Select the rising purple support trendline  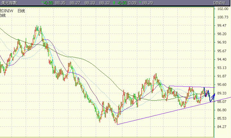point(174,111)
